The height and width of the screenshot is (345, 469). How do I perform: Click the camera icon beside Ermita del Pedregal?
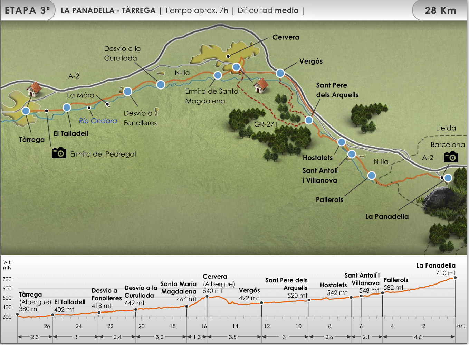coord(59,153)
